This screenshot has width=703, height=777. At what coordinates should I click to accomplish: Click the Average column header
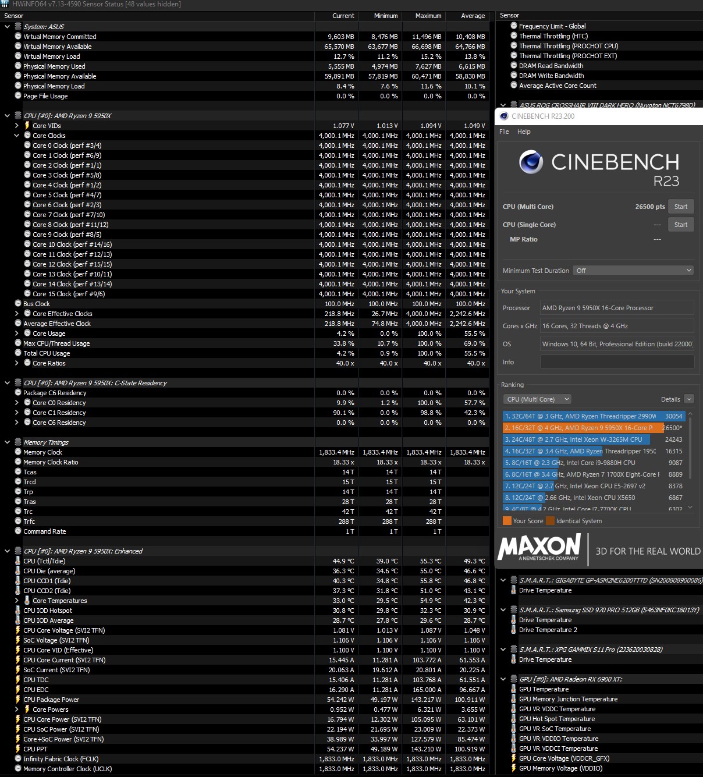467,16
